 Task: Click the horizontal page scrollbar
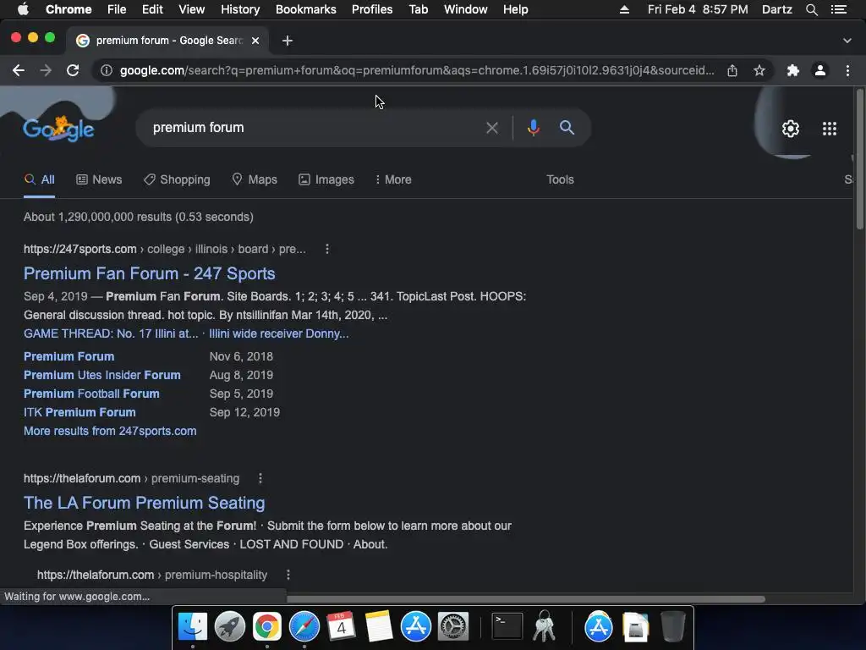click(x=526, y=599)
